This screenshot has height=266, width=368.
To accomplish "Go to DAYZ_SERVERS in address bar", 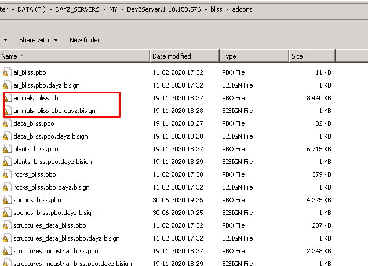I will [77, 9].
